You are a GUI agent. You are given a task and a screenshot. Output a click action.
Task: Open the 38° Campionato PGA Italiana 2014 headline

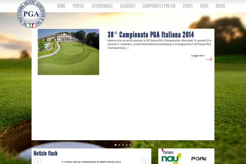(151, 35)
